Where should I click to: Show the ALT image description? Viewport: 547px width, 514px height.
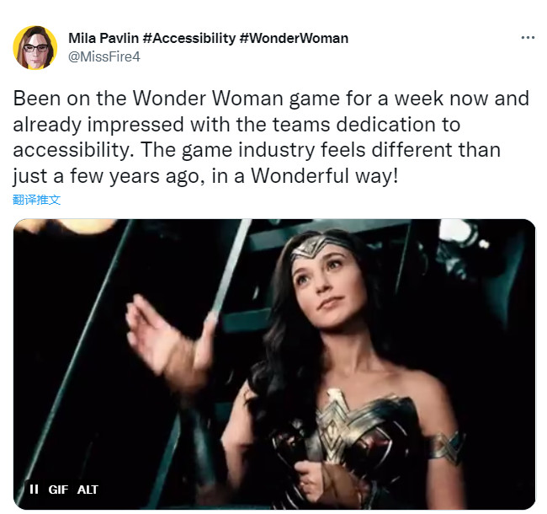(x=88, y=490)
